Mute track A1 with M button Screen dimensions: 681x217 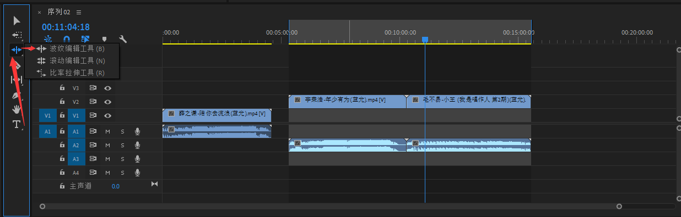108,131
